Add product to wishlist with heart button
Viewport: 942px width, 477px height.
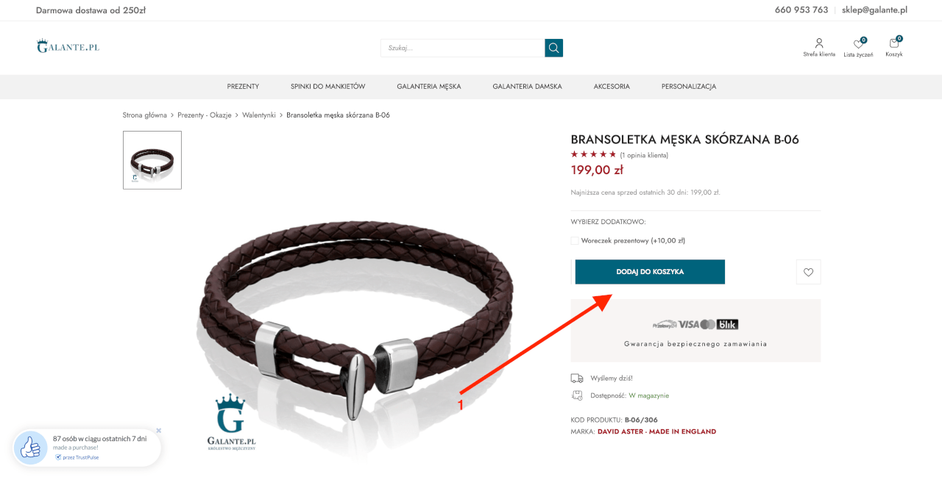[808, 272]
